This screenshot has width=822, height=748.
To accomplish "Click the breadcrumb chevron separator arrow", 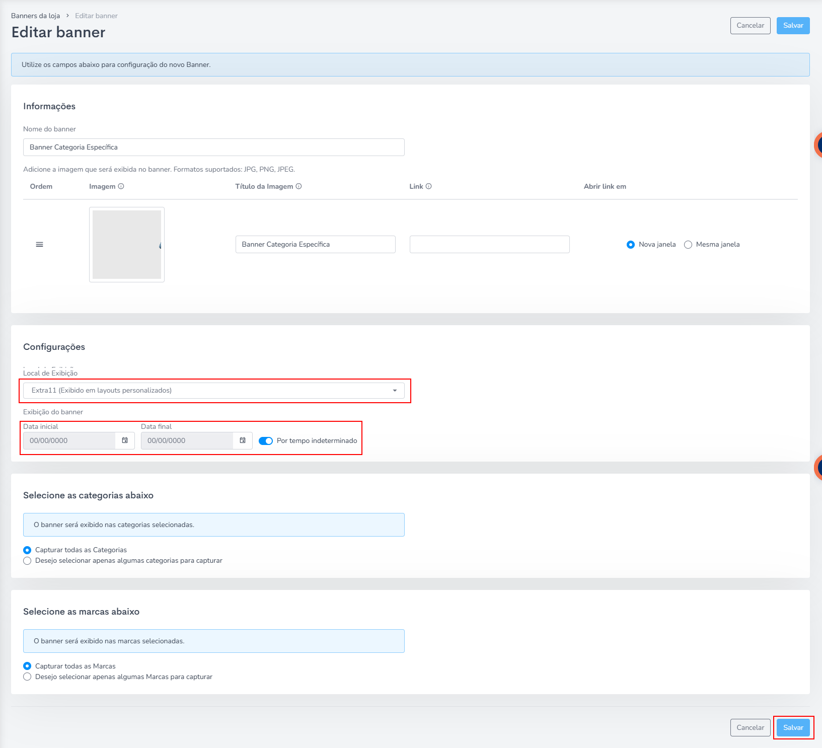I will (x=67, y=16).
